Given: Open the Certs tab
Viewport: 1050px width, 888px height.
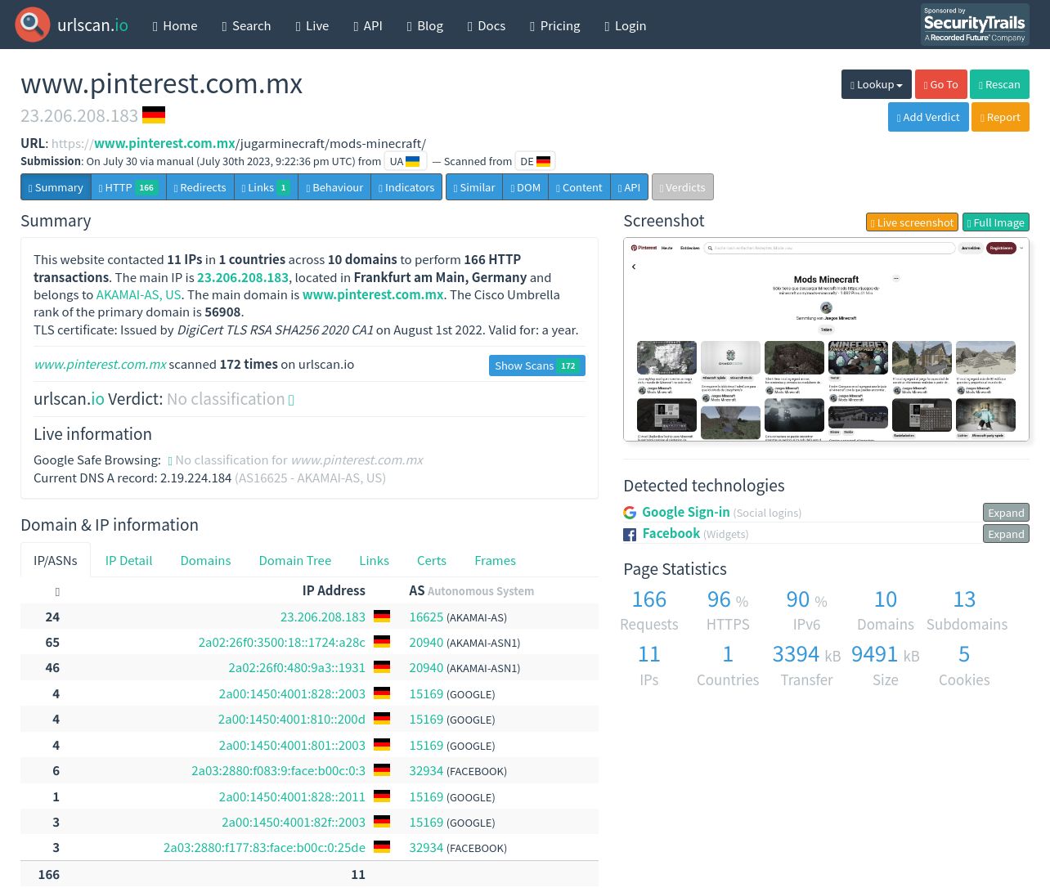Looking at the screenshot, I should point(432,560).
